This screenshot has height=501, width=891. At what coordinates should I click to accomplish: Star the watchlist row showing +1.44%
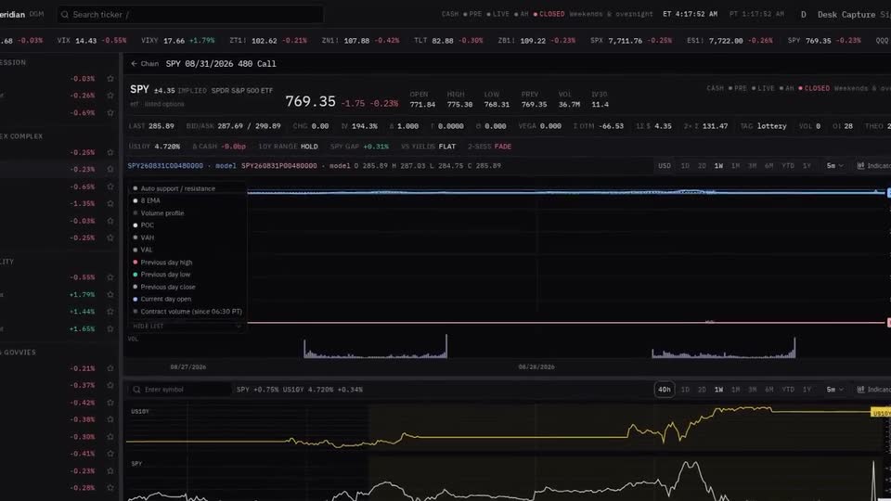[x=110, y=312]
